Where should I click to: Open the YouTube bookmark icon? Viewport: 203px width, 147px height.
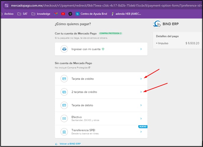click(63, 14)
